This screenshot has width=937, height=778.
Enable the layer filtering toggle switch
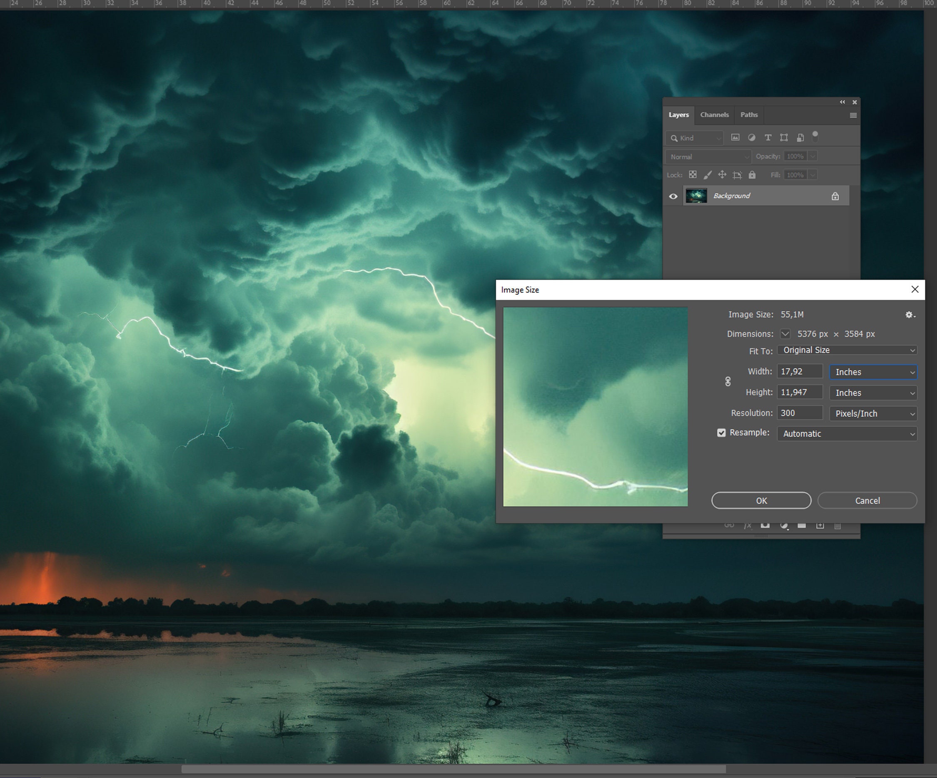(816, 137)
